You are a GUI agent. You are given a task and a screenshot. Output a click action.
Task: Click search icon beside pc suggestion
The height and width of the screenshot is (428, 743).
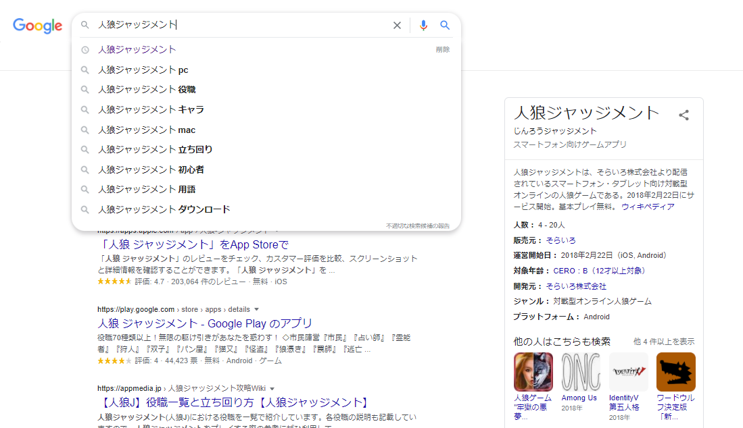(85, 70)
